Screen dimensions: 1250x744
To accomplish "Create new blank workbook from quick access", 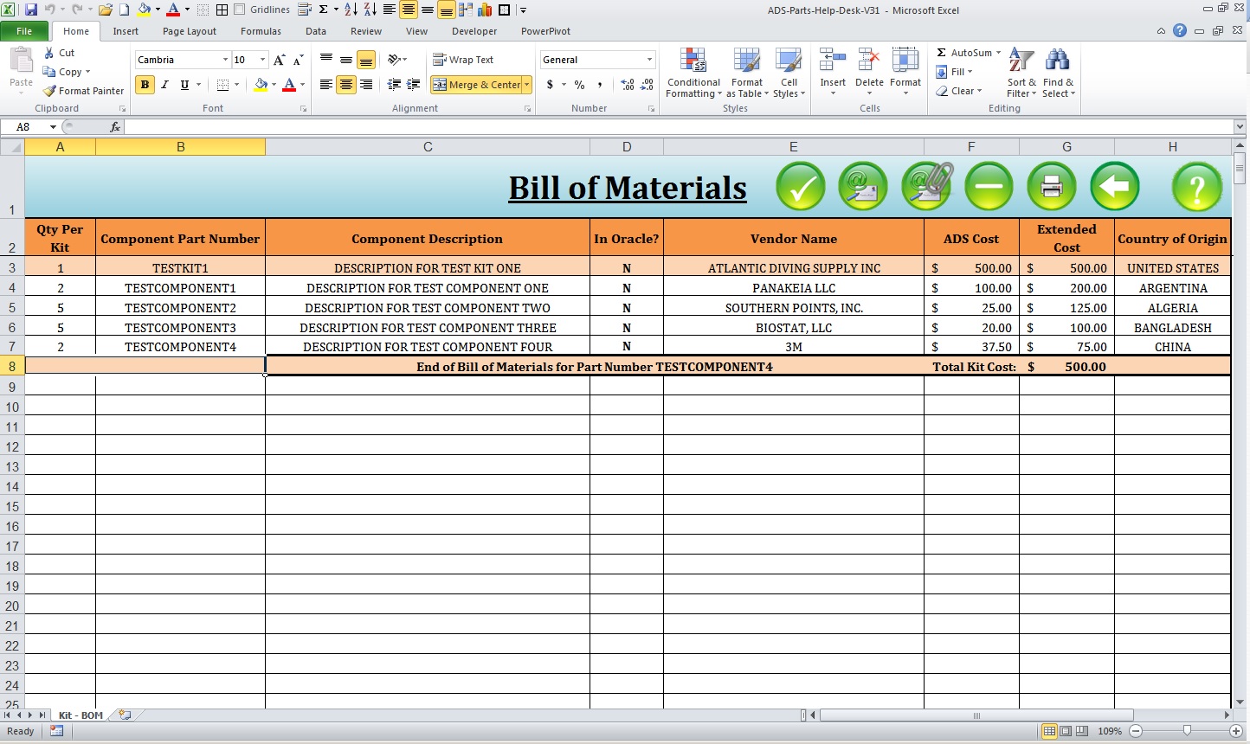I will click(x=125, y=10).
